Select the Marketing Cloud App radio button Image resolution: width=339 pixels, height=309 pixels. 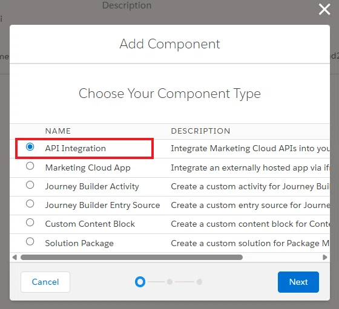pyautogui.click(x=30, y=166)
